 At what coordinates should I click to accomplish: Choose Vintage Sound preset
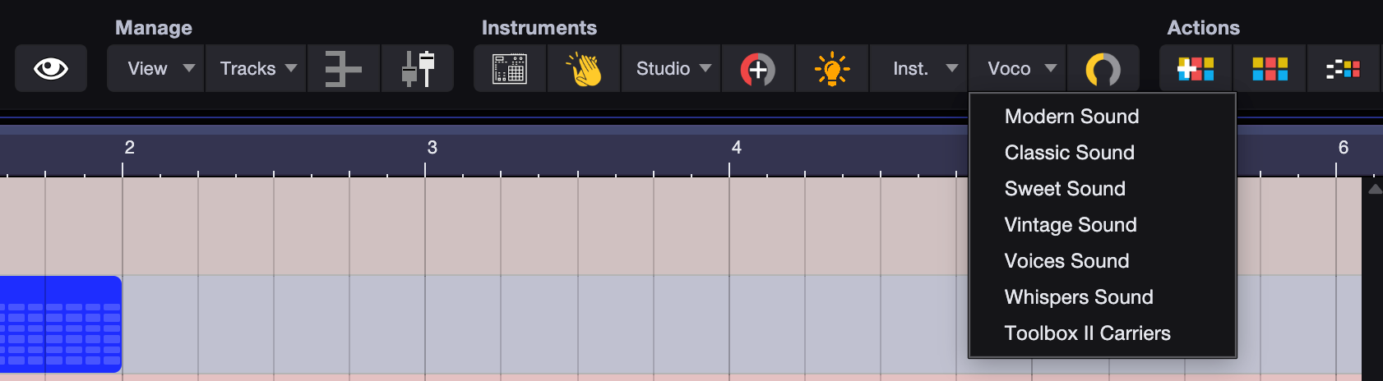(1071, 225)
